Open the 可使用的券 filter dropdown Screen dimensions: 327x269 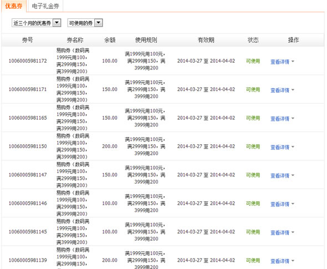click(x=85, y=23)
